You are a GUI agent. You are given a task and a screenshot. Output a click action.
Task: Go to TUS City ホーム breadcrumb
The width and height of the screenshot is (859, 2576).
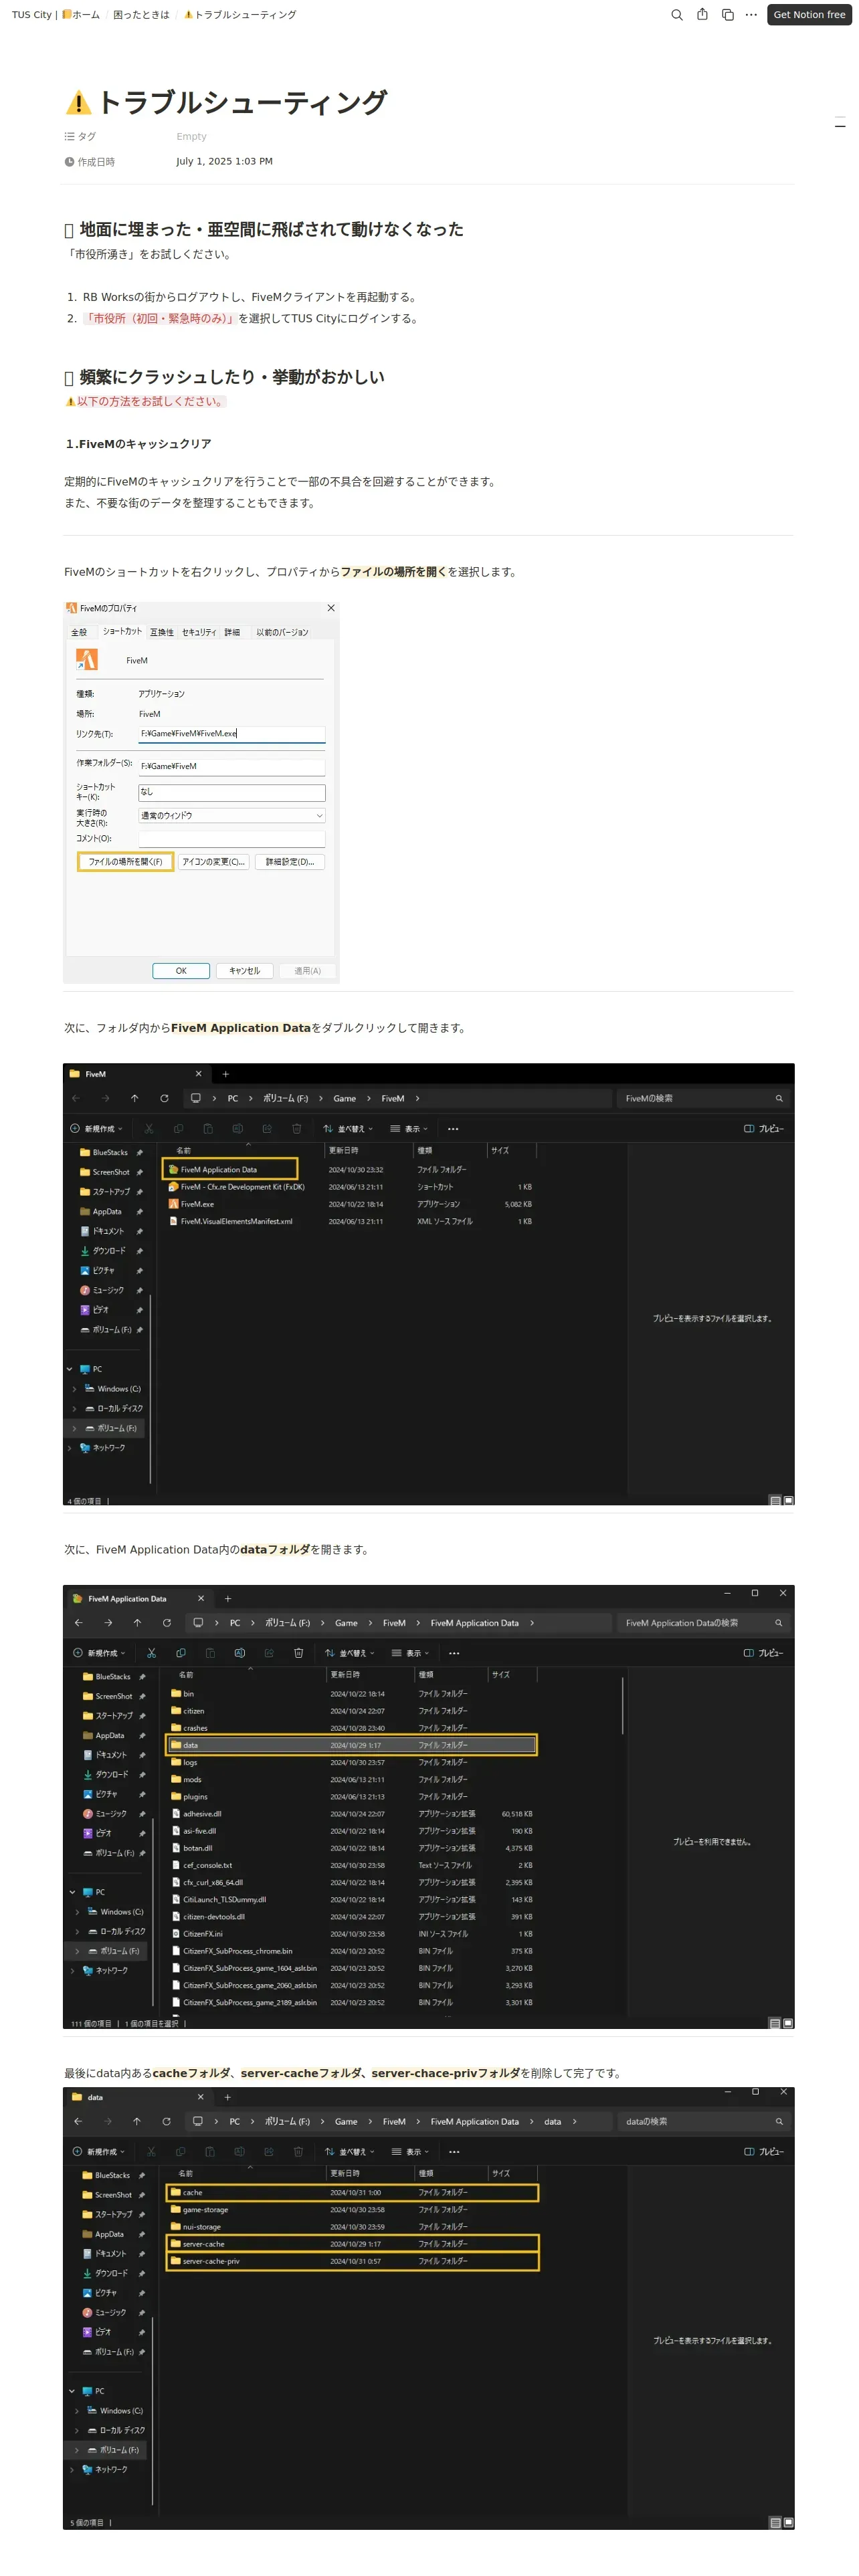[56, 15]
